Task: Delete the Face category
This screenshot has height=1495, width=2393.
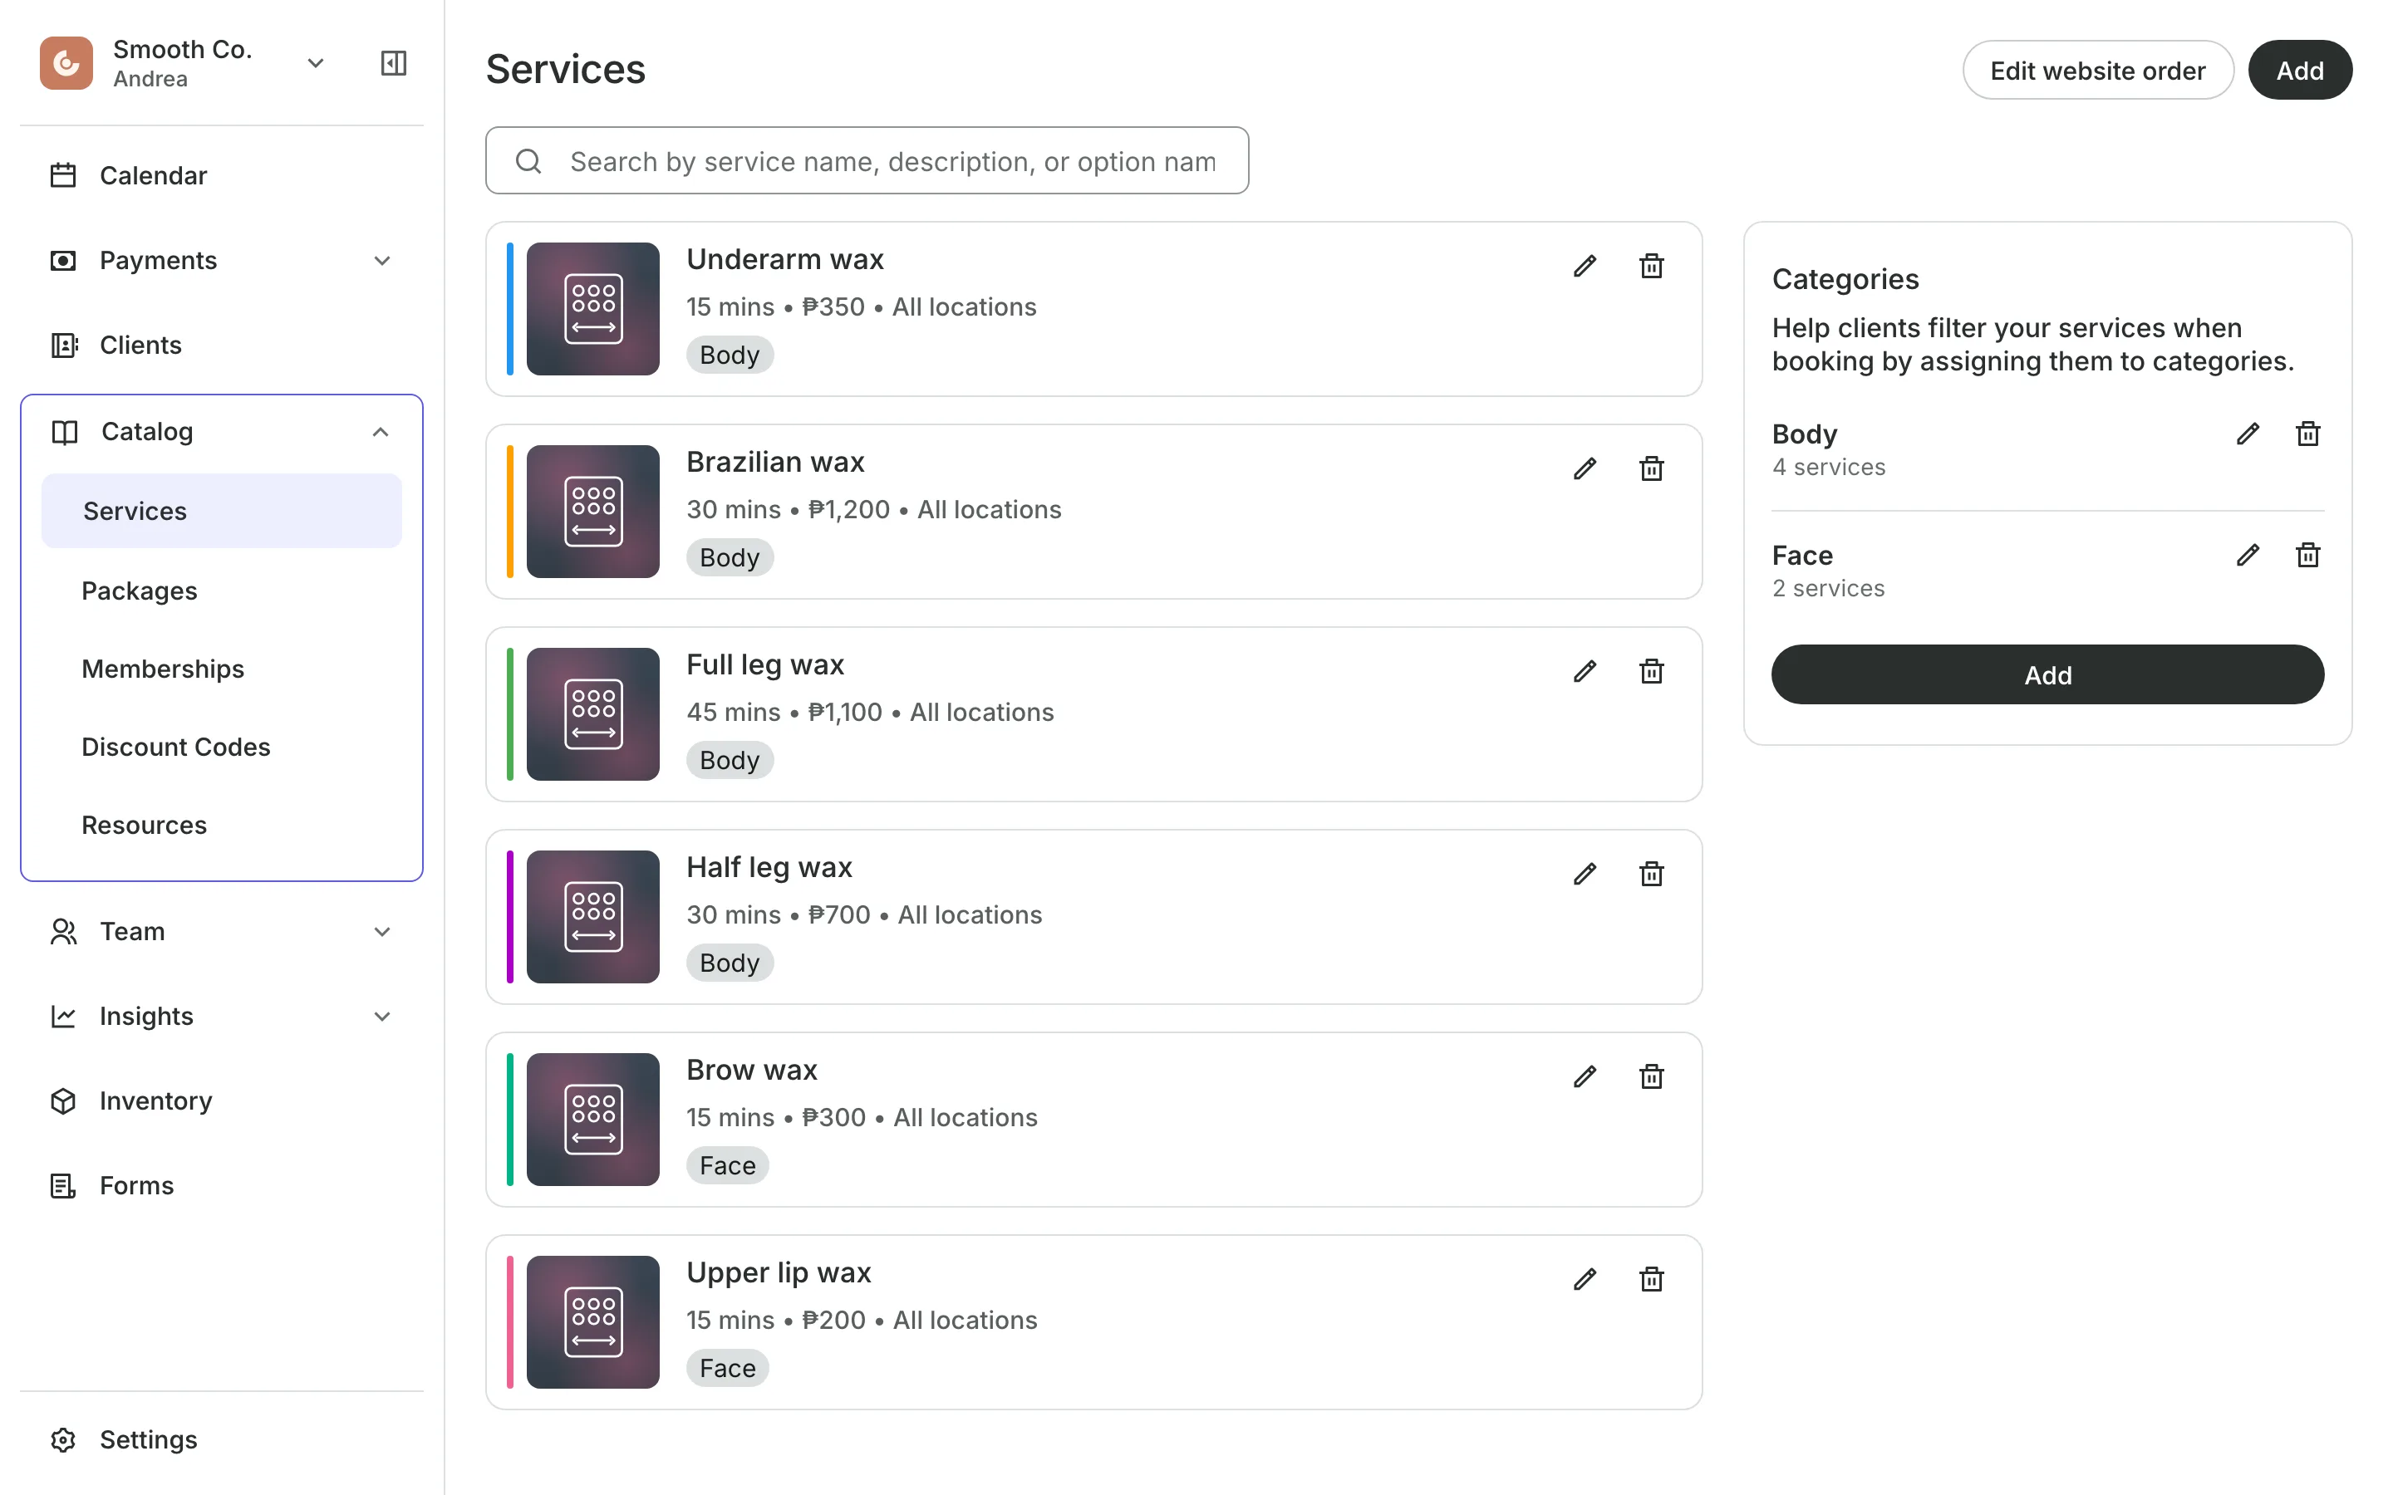Action: click(x=2307, y=556)
